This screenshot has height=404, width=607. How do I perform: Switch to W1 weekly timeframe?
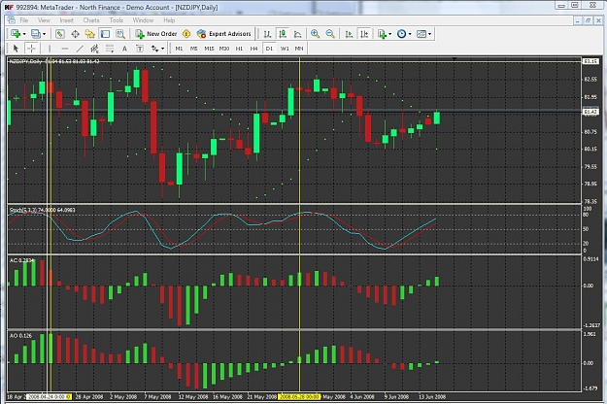click(x=285, y=49)
